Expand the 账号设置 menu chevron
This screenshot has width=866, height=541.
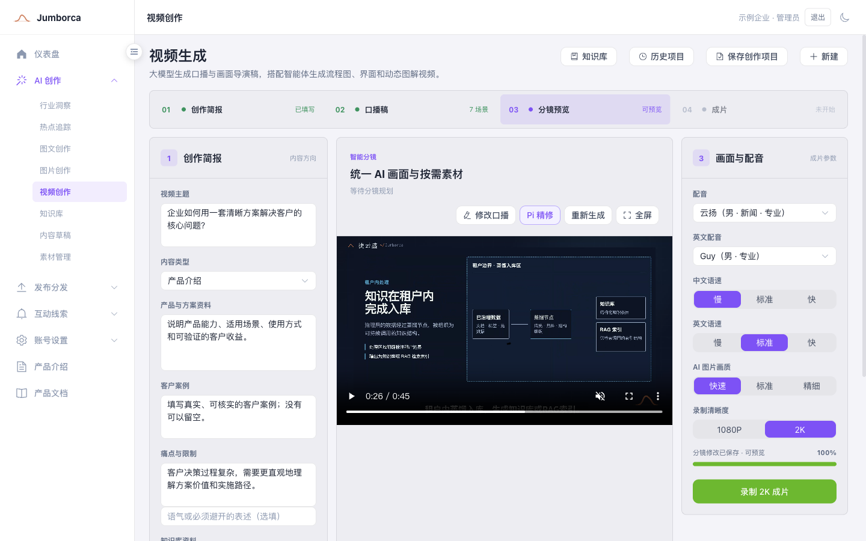point(114,340)
